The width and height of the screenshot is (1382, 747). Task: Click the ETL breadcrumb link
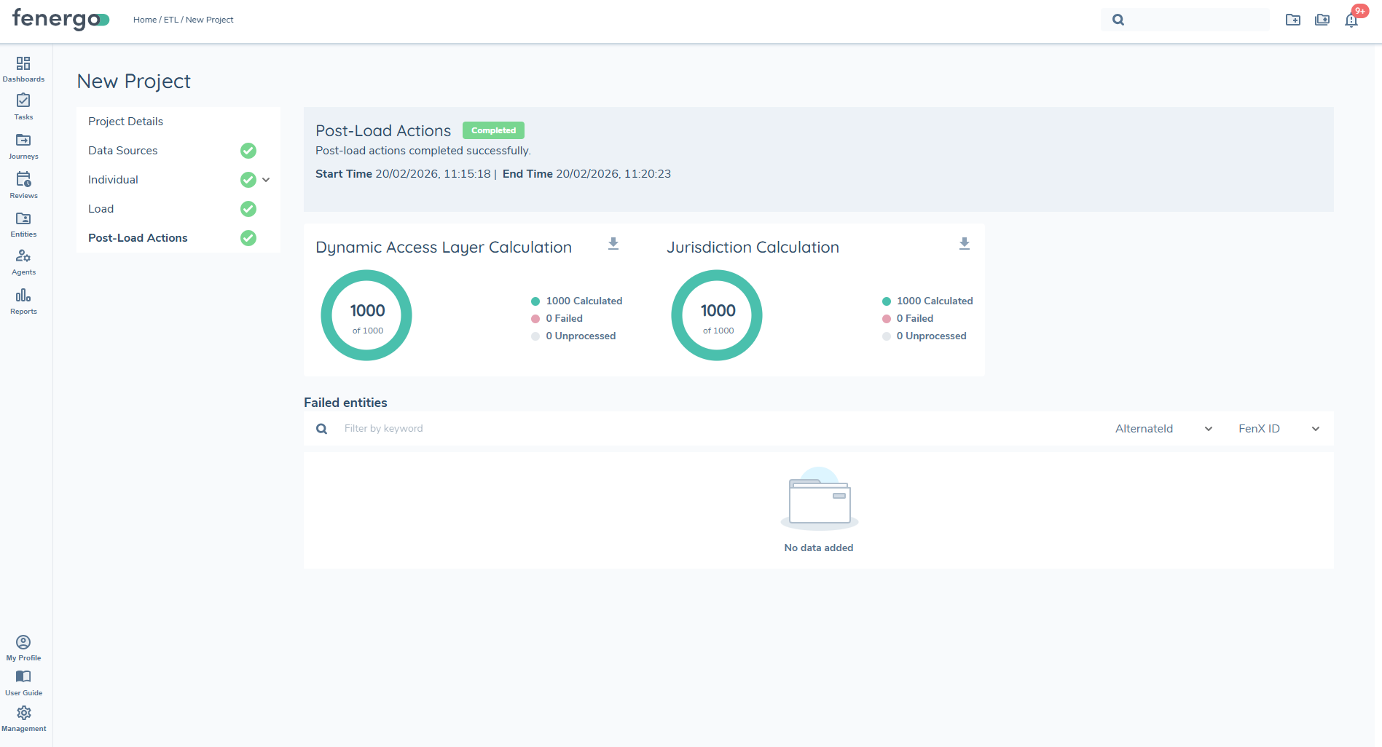(x=170, y=20)
